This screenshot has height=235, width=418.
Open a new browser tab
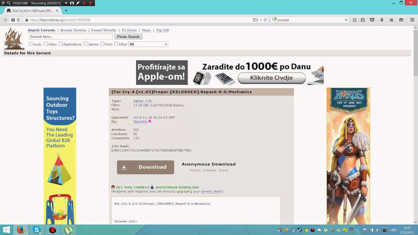(x=66, y=10)
